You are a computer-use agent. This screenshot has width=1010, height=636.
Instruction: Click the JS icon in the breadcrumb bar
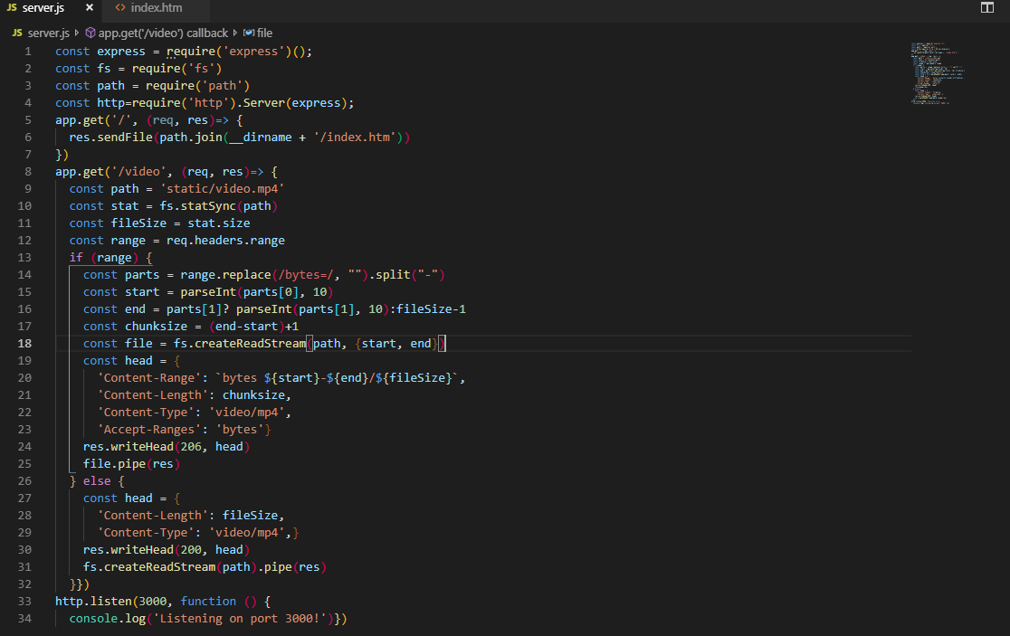coord(16,33)
